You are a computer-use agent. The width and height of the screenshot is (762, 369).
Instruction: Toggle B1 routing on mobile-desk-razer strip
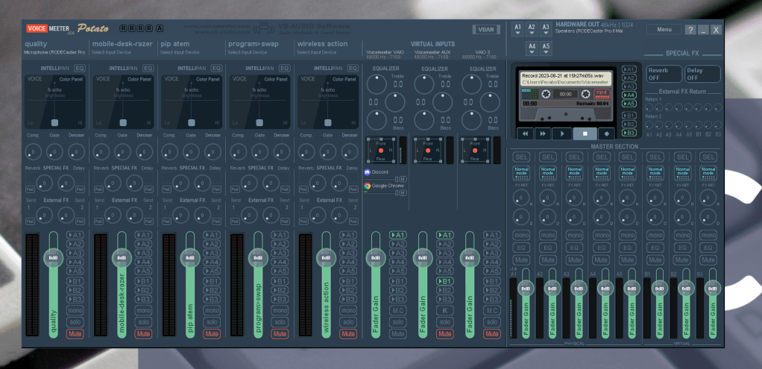(x=143, y=282)
